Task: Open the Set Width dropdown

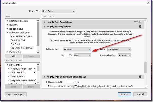Action: click(x=77, y=49)
